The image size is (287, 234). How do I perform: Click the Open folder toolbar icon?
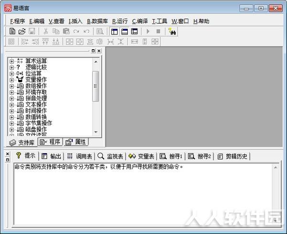point(22,31)
